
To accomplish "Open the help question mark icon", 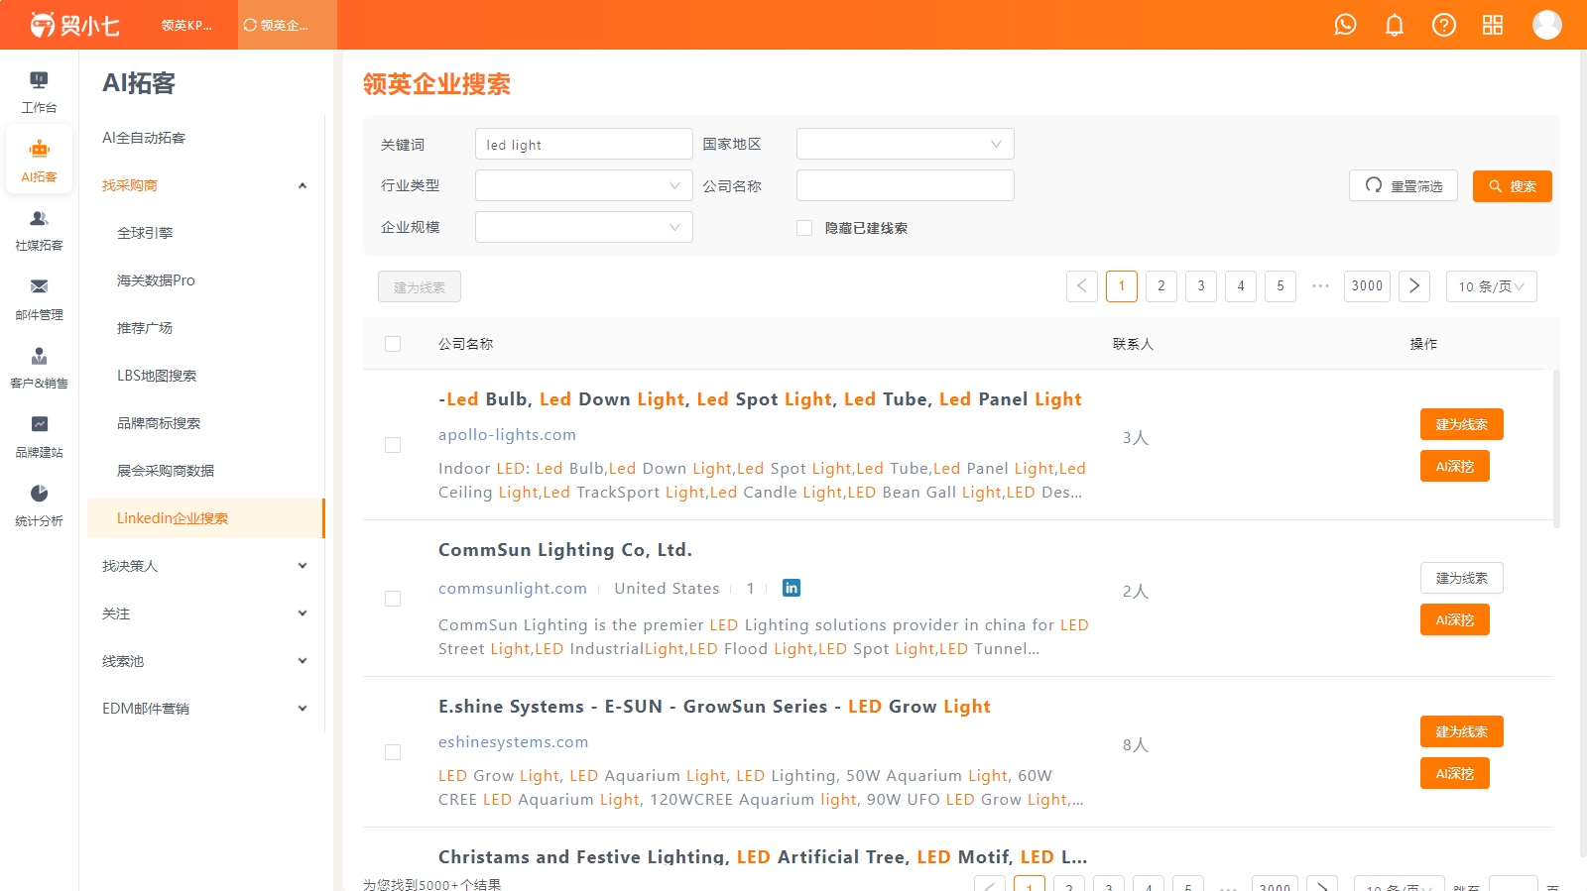I will [x=1444, y=25].
